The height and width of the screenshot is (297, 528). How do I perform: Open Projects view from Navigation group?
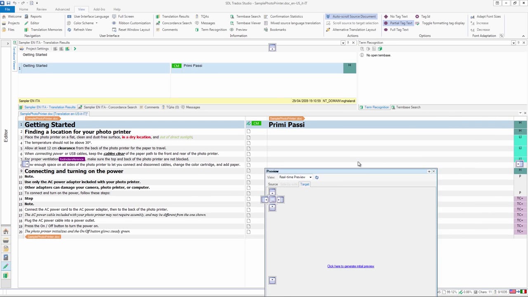click(11, 23)
